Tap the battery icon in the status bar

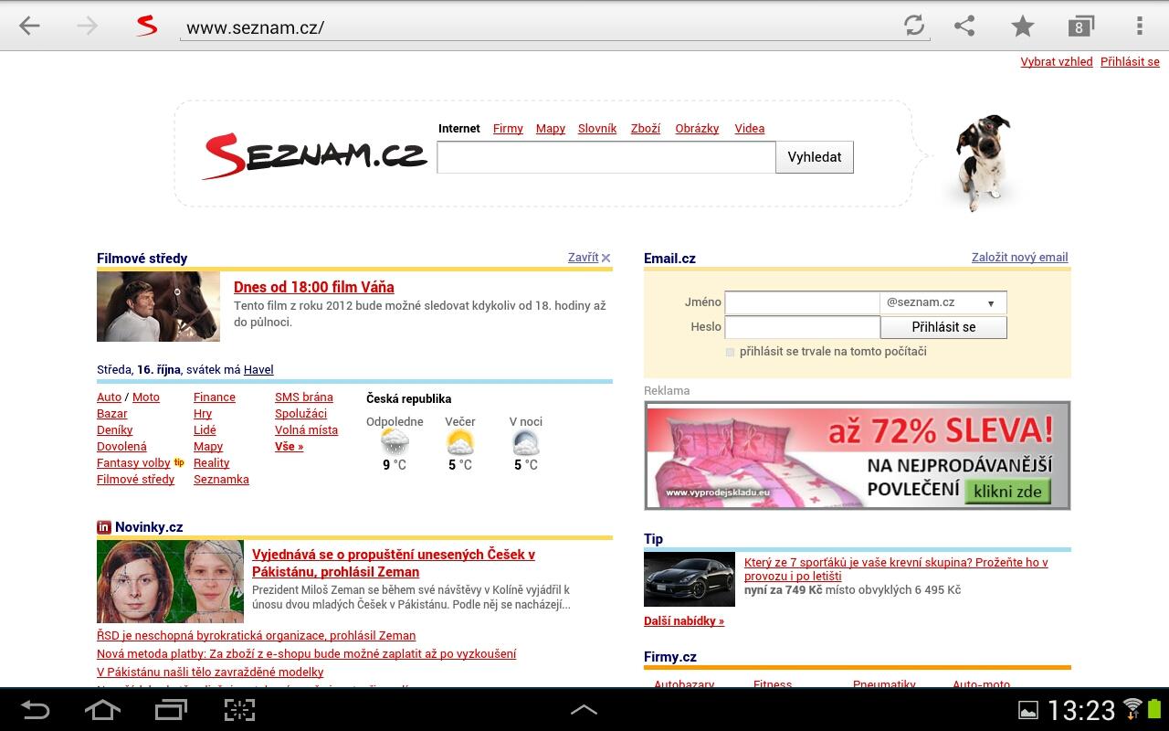(1153, 708)
